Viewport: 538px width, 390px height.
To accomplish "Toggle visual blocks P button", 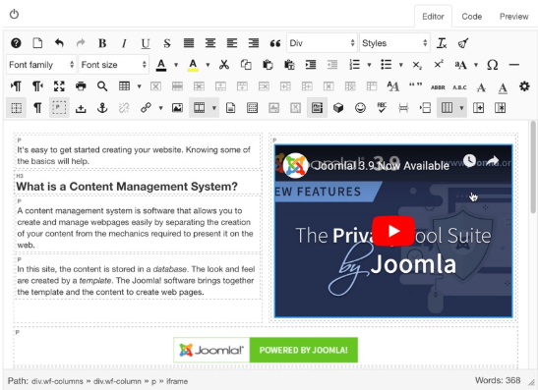I will click(59, 108).
